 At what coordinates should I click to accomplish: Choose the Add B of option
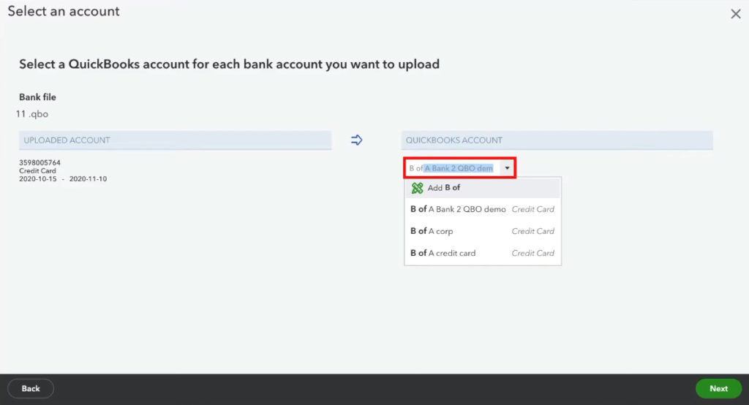coord(444,188)
